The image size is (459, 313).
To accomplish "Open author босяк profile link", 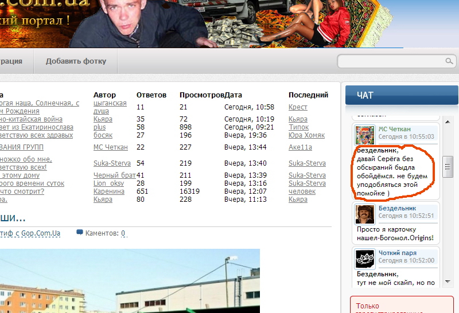I will [x=103, y=135].
